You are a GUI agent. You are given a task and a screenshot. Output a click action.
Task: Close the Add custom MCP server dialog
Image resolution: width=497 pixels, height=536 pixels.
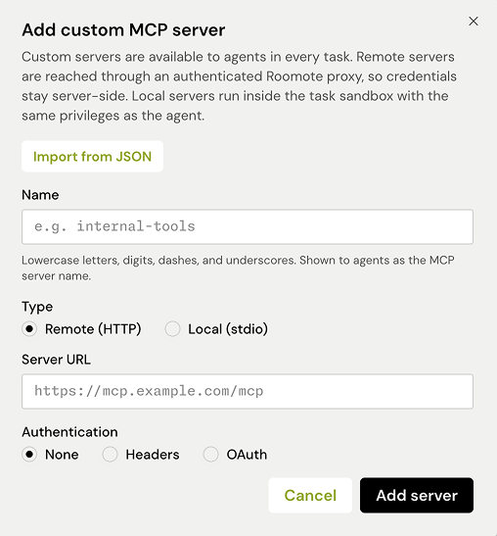pos(474,22)
